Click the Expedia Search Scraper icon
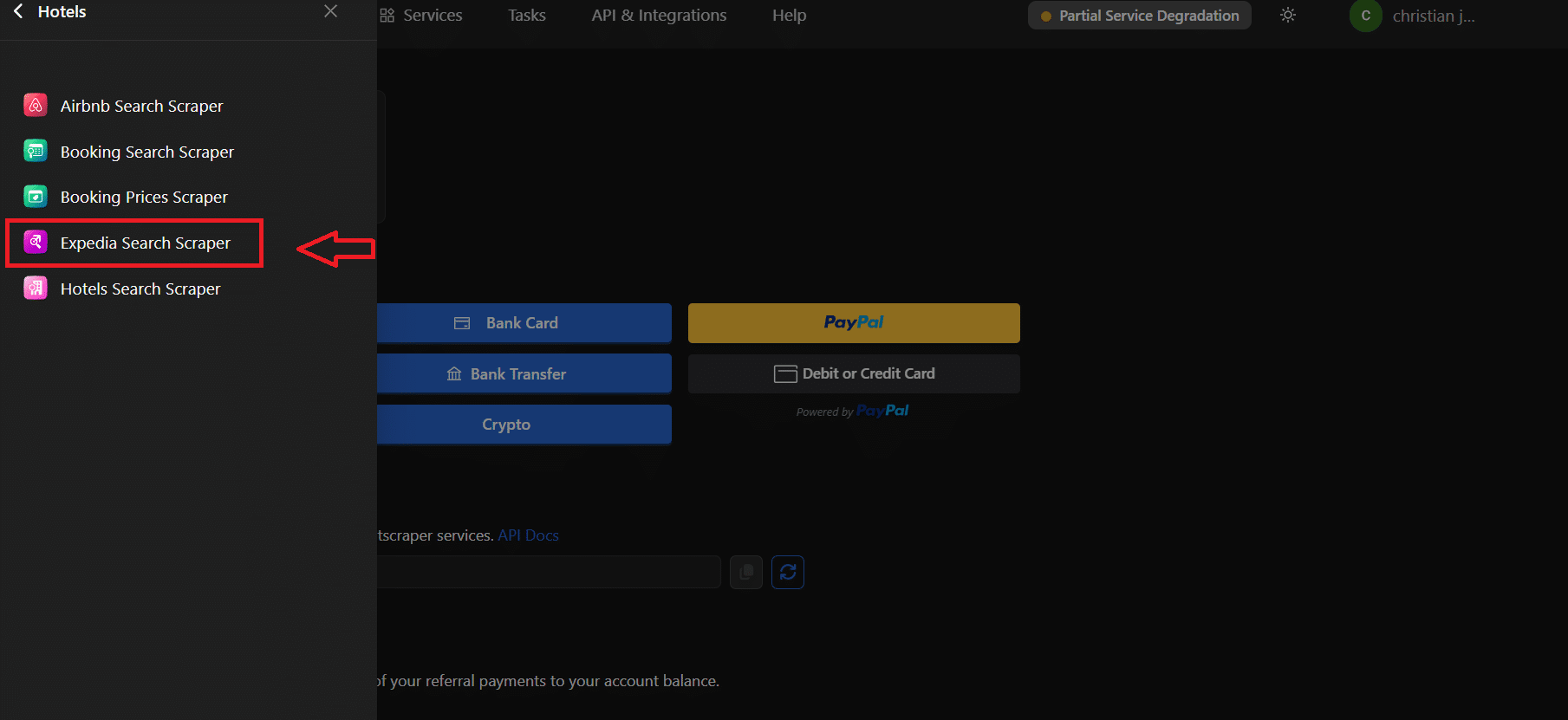1568x720 pixels. [36, 243]
